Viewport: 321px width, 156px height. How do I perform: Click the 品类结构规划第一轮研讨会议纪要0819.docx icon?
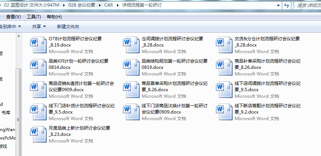tap(131, 67)
